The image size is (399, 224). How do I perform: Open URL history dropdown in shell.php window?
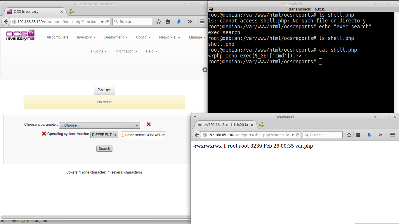(x=293, y=135)
